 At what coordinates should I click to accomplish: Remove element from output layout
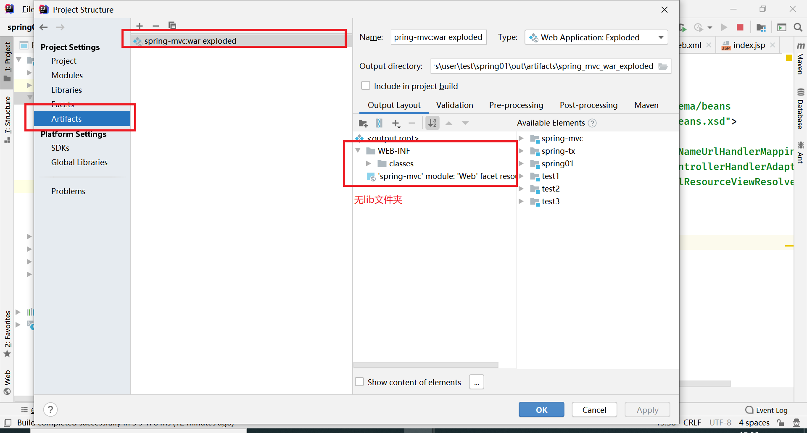(412, 123)
